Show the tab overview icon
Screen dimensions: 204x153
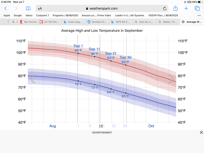(197, 8)
